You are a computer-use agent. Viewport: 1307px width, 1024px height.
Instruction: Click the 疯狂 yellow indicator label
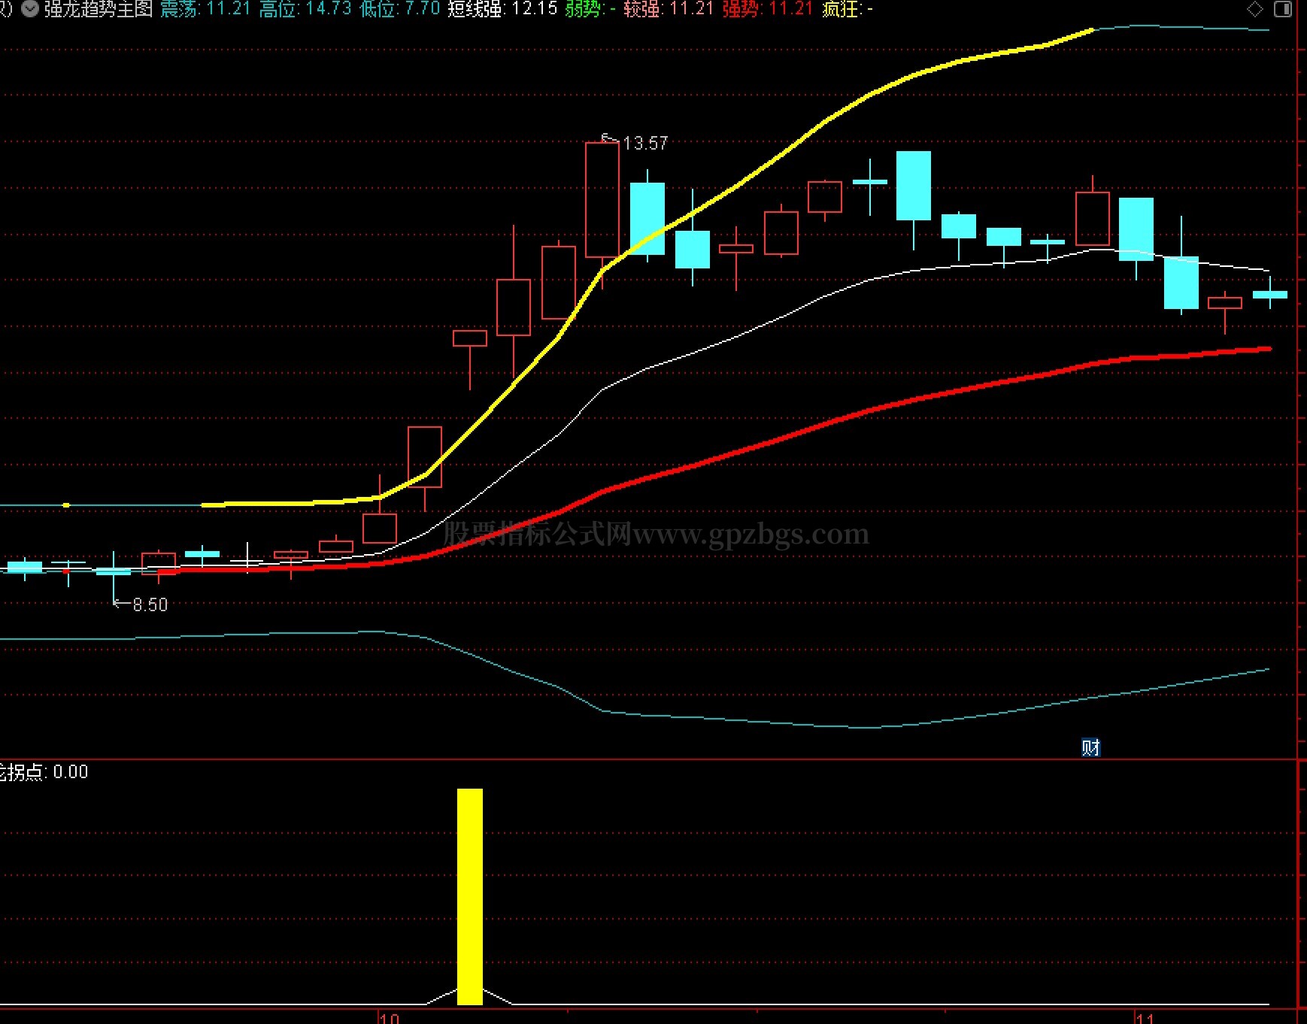click(x=847, y=9)
